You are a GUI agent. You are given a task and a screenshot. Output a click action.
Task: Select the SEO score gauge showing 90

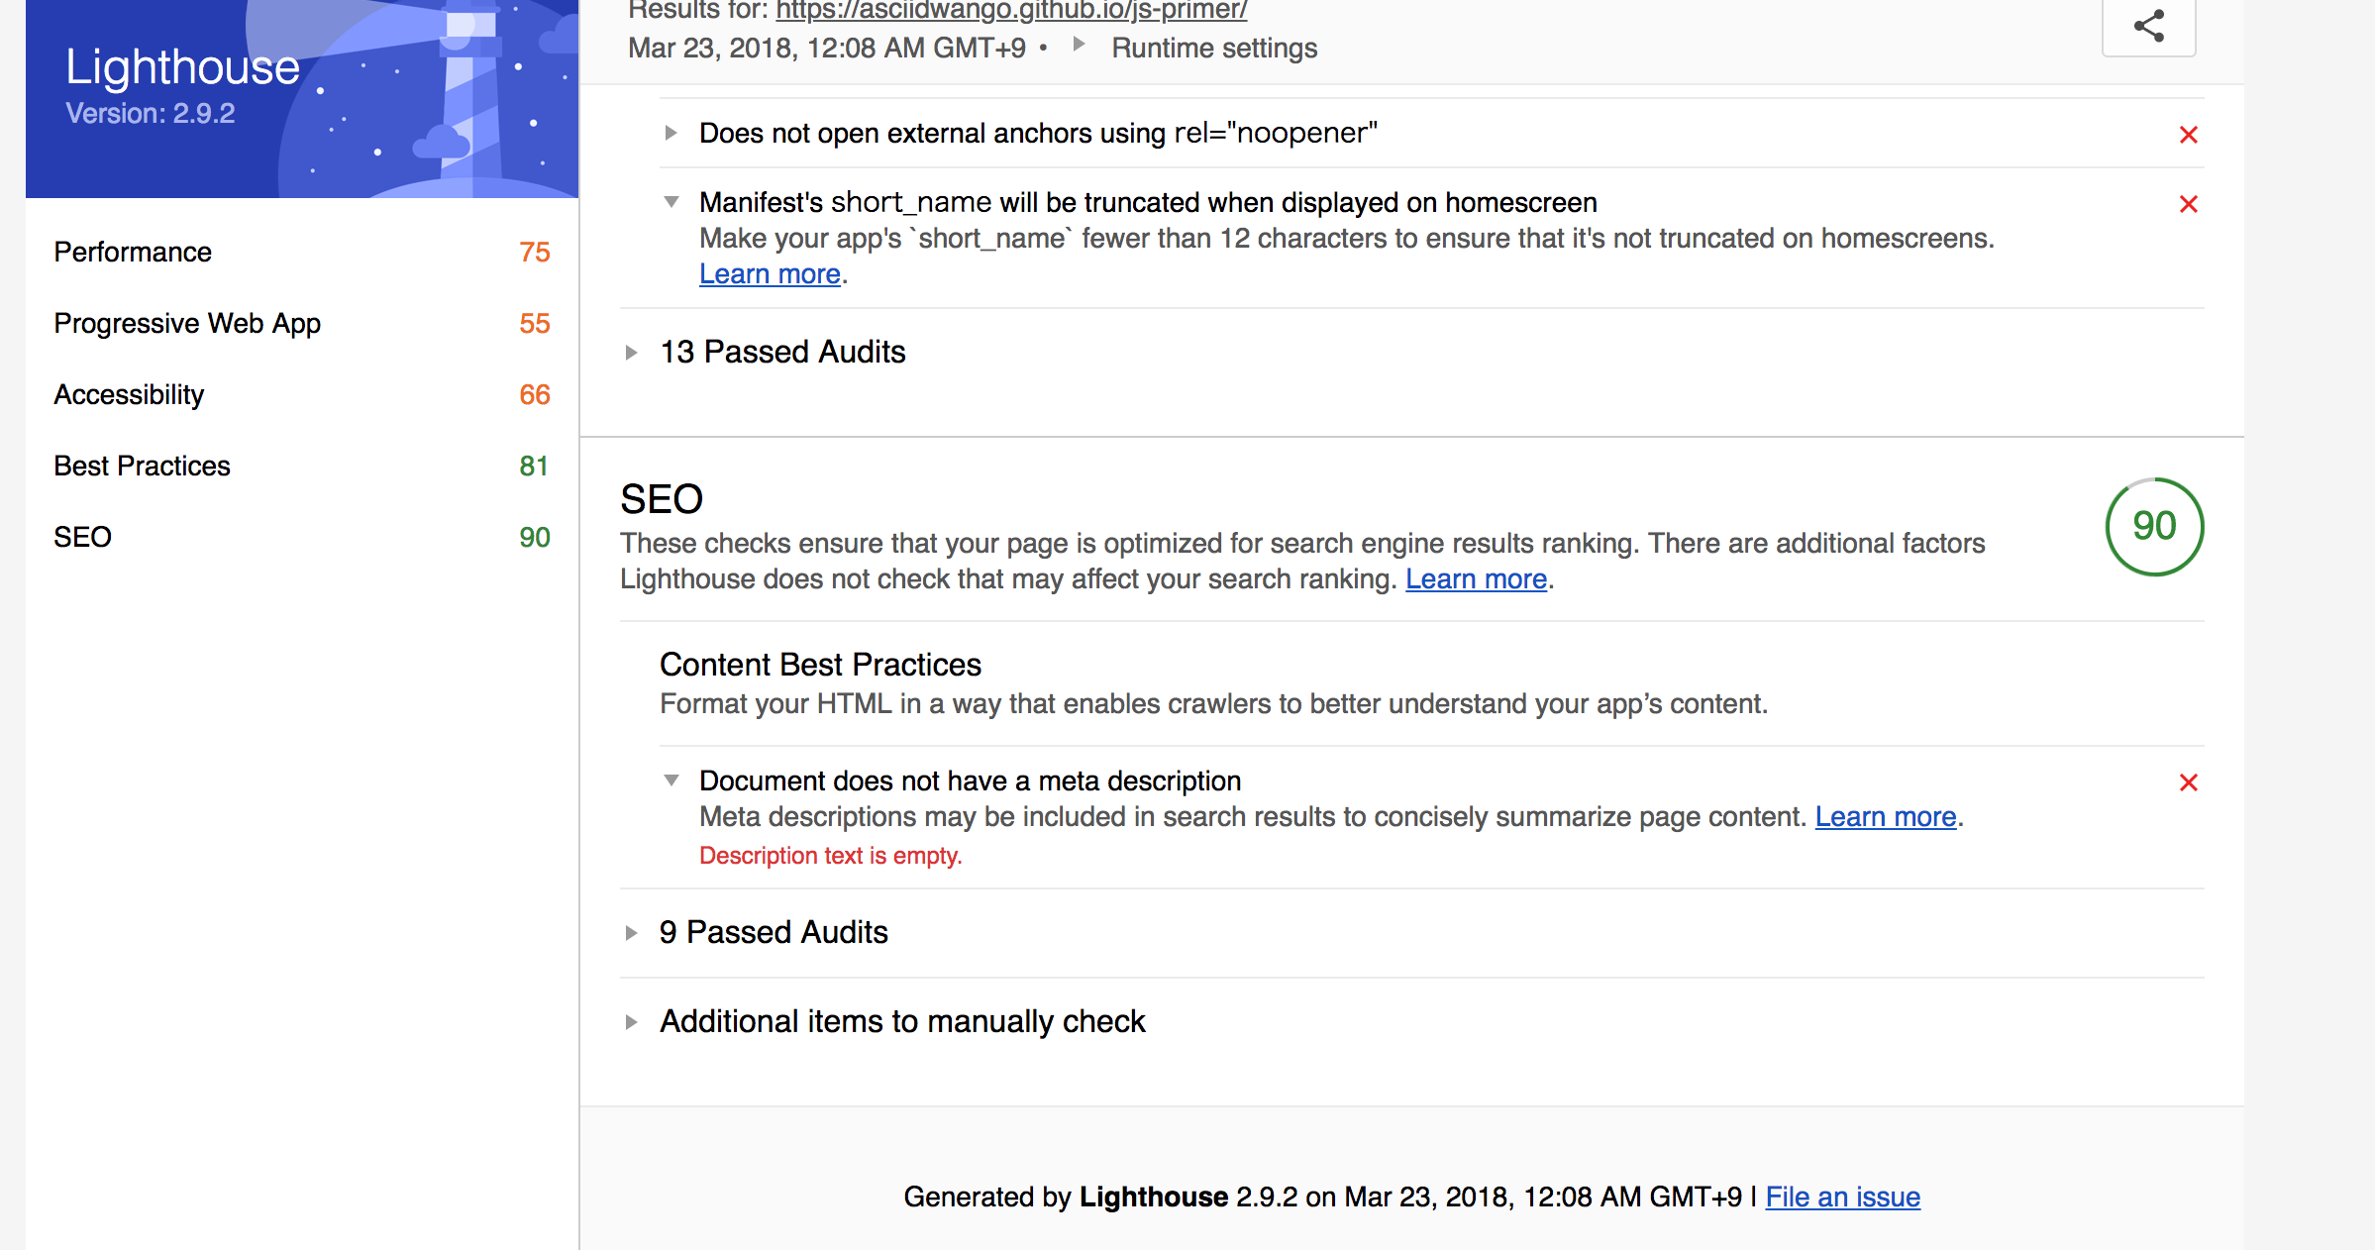[x=2153, y=528]
